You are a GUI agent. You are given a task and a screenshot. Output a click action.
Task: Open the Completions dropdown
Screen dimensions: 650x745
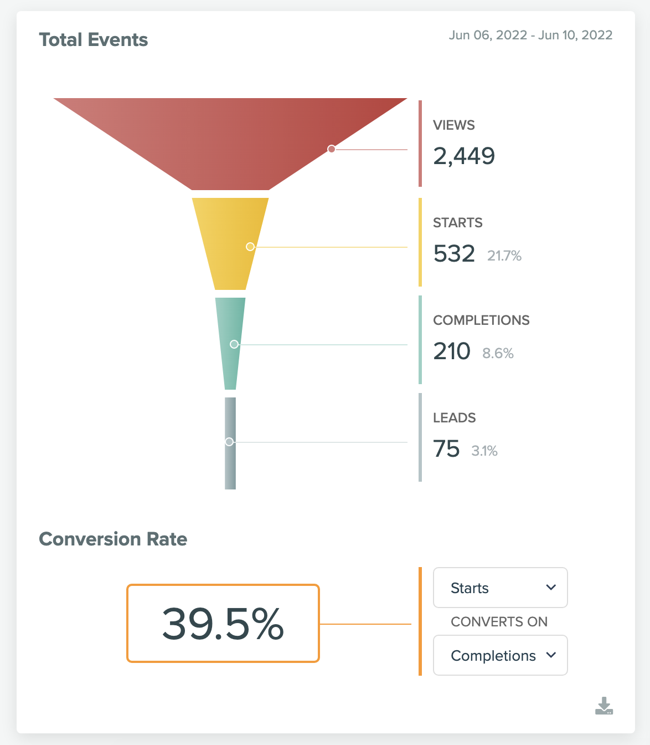pos(501,655)
